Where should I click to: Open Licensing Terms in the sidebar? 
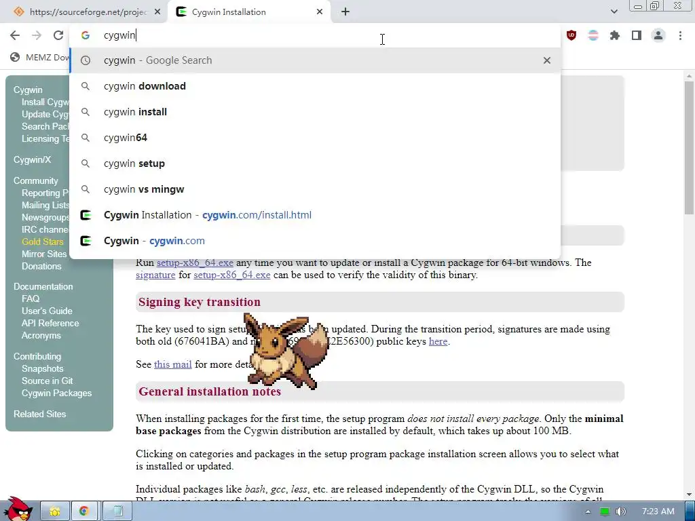(x=45, y=138)
